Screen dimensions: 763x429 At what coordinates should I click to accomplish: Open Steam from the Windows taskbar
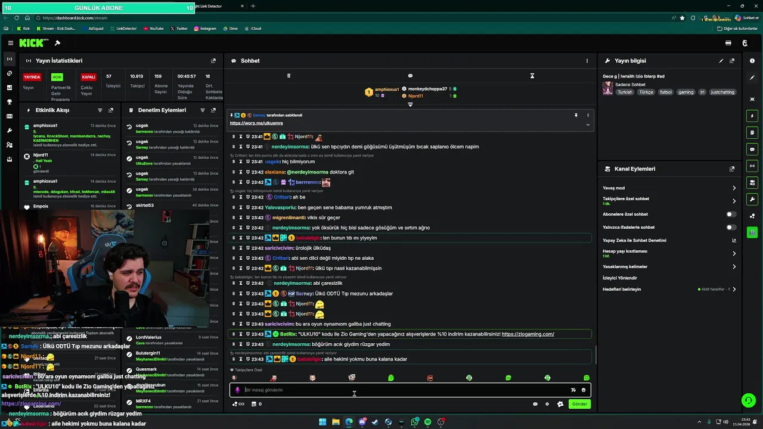click(375, 422)
